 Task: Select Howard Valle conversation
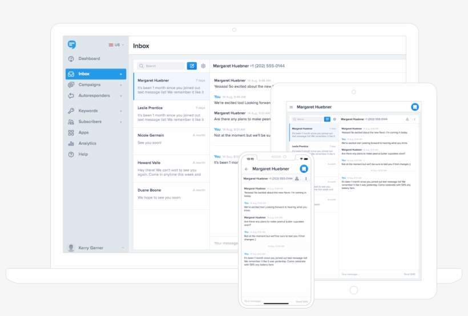171,168
